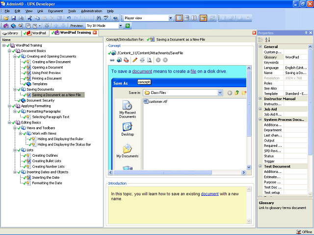The image size is (314, 235).
Task: Click the Properties scrollbar up arrow
Action: 310,47
